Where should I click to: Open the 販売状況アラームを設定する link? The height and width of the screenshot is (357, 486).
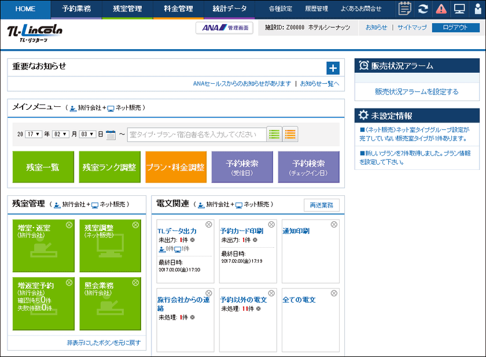tap(417, 91)
